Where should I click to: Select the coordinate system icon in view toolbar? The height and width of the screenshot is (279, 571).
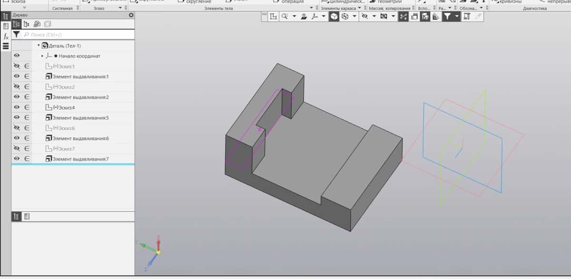[x=273, y=17]
